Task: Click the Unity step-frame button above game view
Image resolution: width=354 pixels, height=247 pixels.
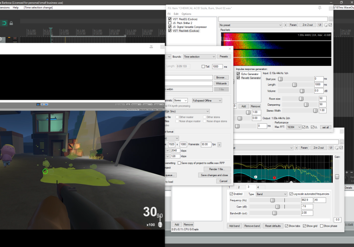Action: (46, 104)
